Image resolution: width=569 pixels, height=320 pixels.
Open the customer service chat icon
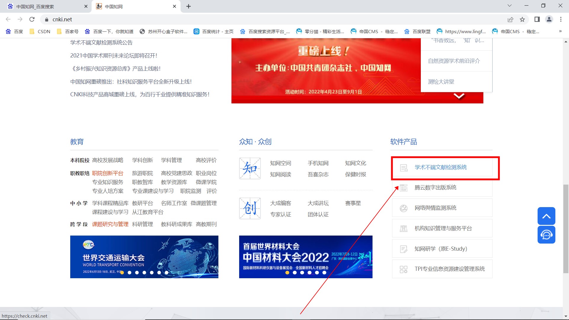coord(546,235)
